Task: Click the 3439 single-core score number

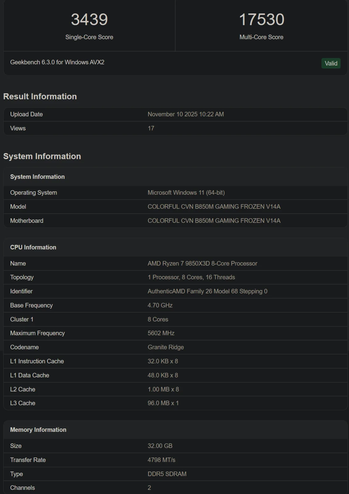Action: coord(89,19)
